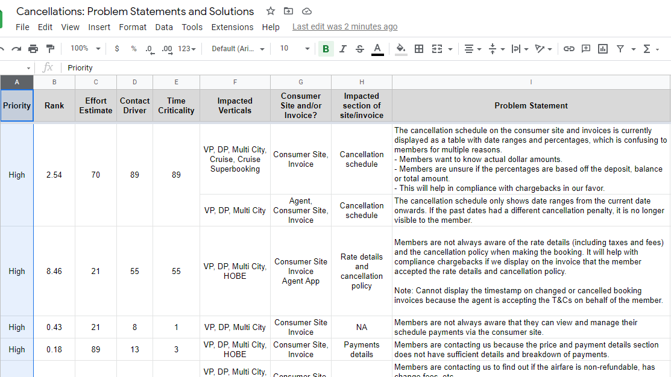Image resolution: width=671 pixels, height=377 pixels.
Task: Open vertical align dropdown
Action: 496,49
